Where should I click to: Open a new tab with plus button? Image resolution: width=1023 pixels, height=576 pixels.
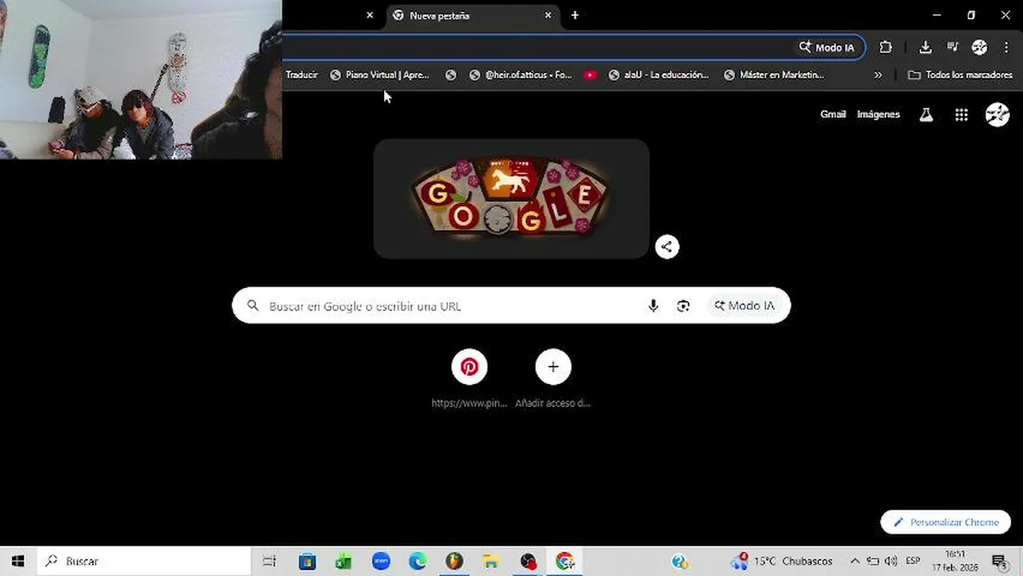[x=575, y=15]
